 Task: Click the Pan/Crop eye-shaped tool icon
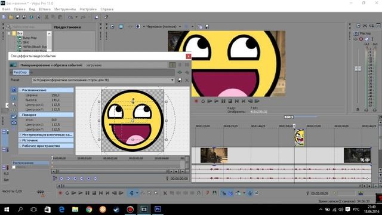click(x=14, y=123)
